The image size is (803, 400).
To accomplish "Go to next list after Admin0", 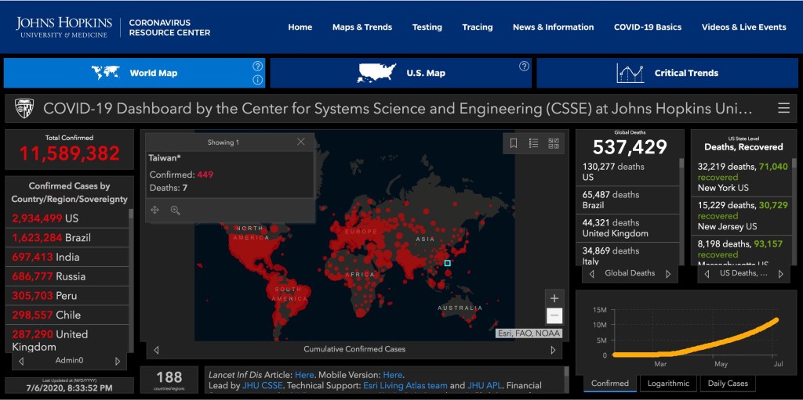I will [x=118, y=361].
